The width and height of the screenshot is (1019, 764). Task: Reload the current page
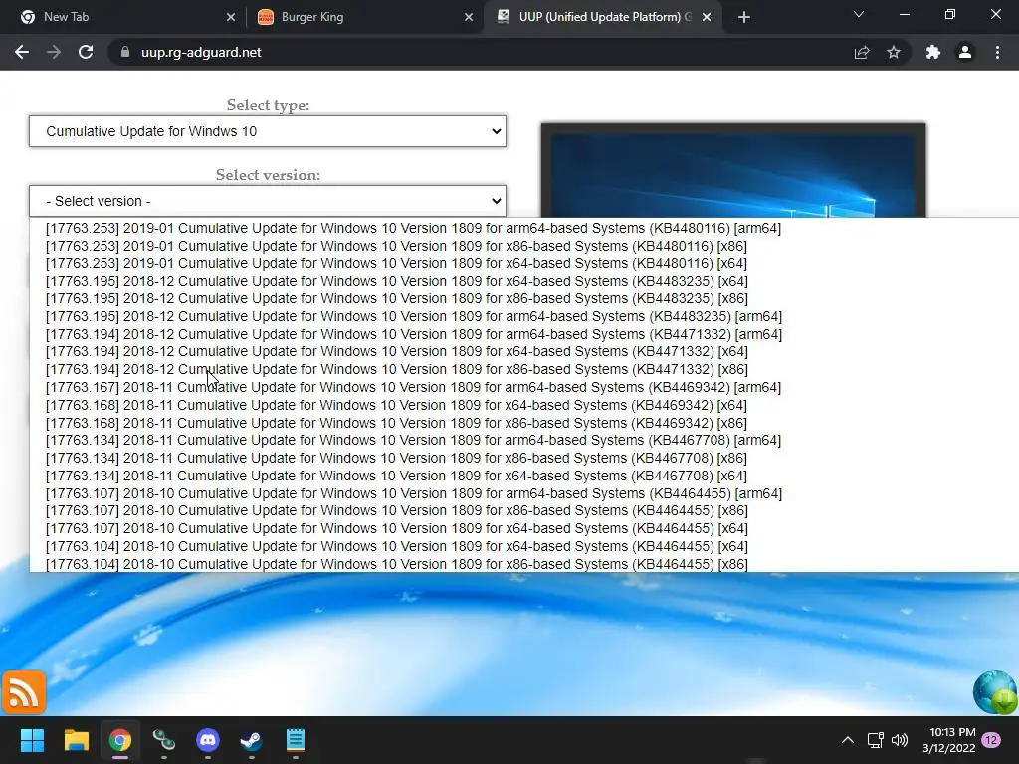point(86,52)
